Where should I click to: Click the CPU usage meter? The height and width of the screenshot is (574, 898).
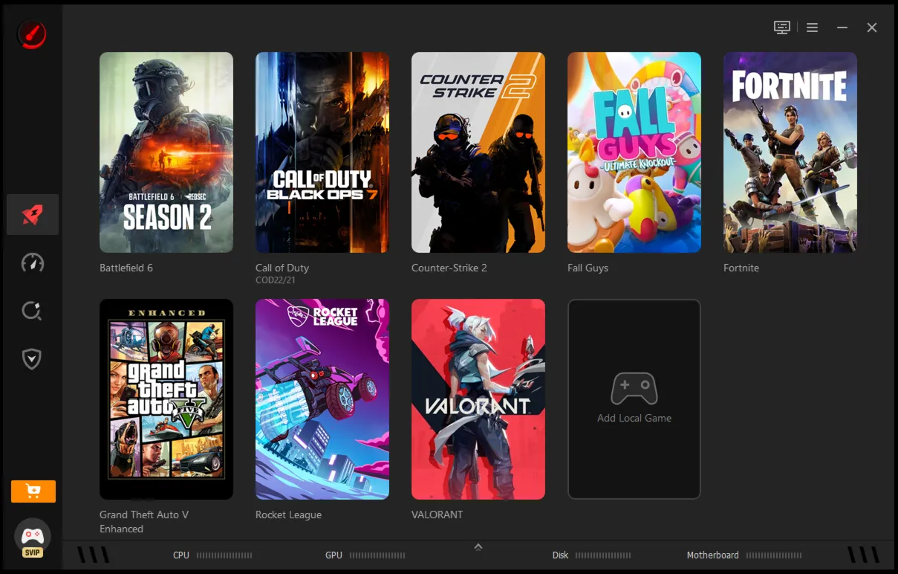coord(224,555)
